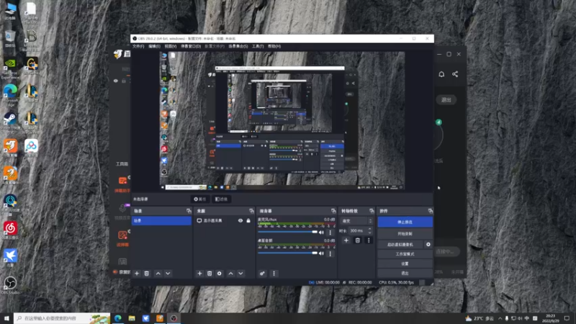
Task: Select the display capture source row
Action: [224, 220]
